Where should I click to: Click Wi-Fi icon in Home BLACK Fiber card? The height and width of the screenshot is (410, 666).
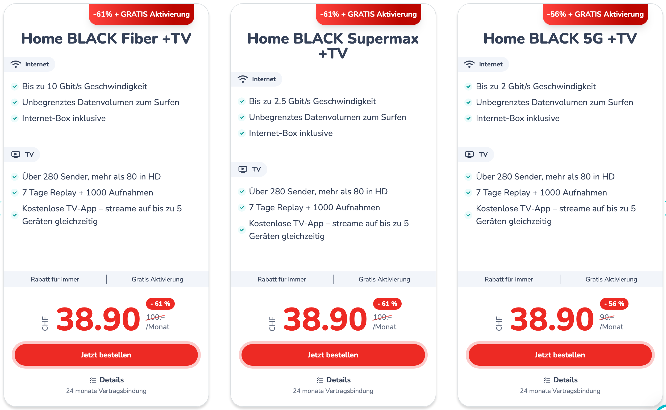15,64
